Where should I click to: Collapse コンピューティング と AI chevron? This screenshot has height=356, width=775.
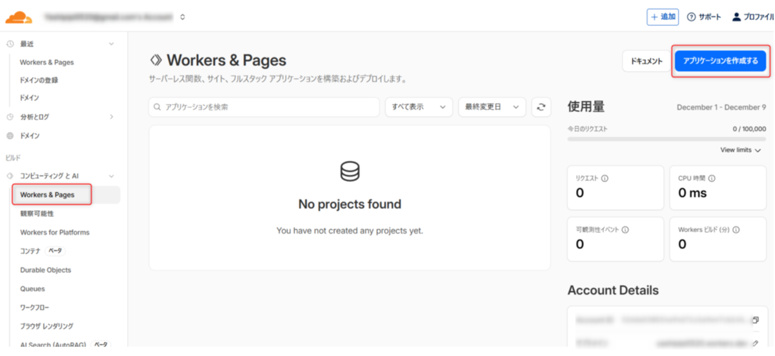(111, 175)
